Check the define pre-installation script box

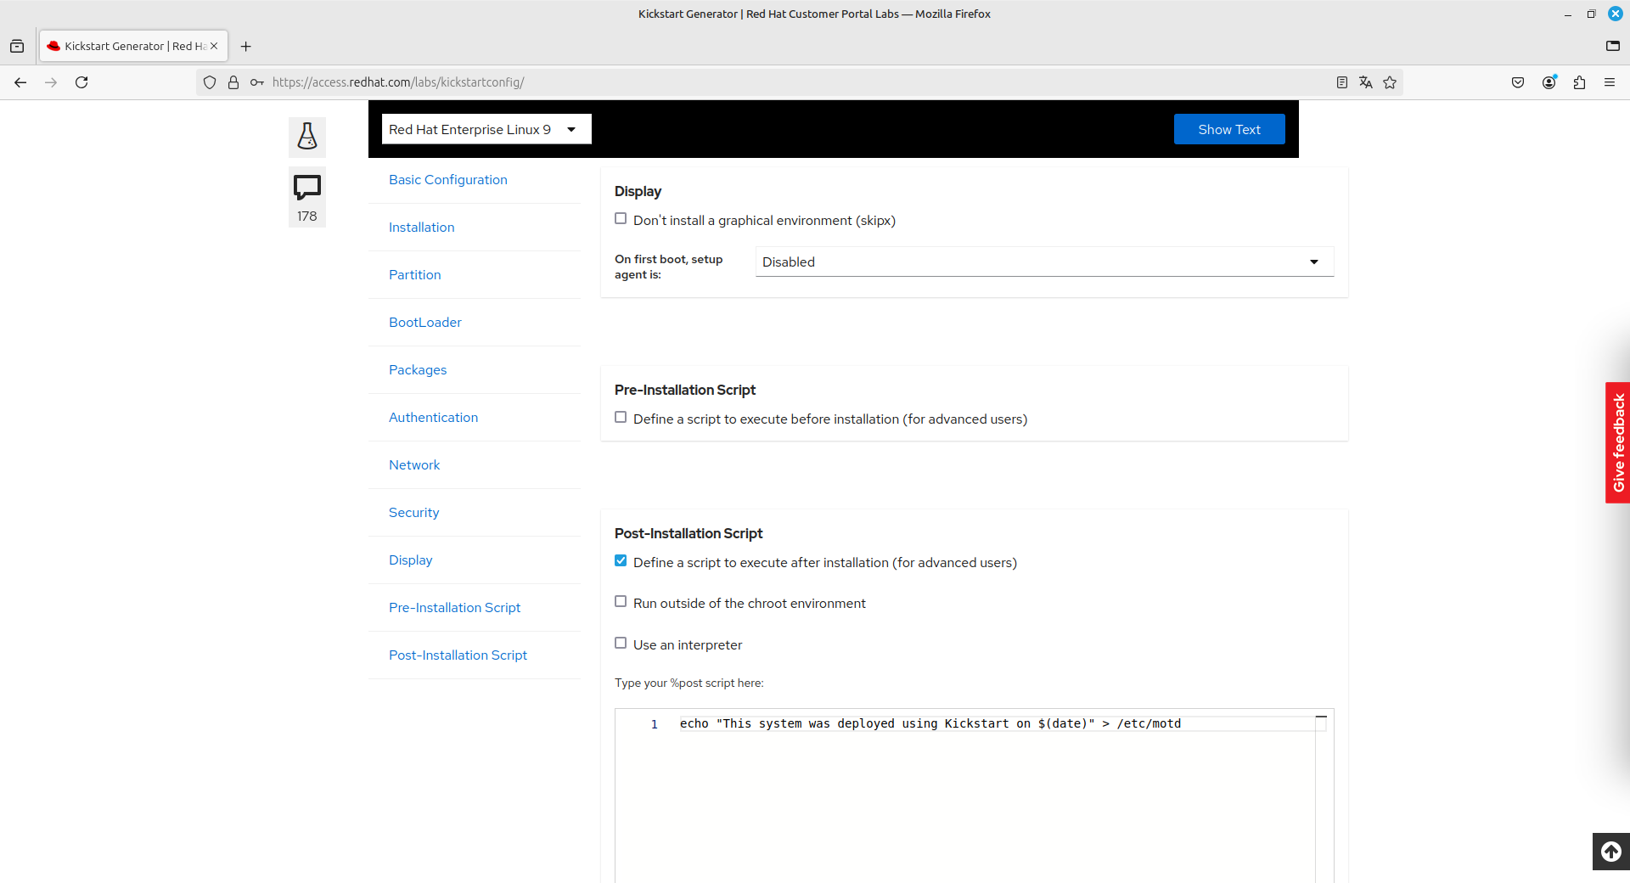[x=621, y=418]
